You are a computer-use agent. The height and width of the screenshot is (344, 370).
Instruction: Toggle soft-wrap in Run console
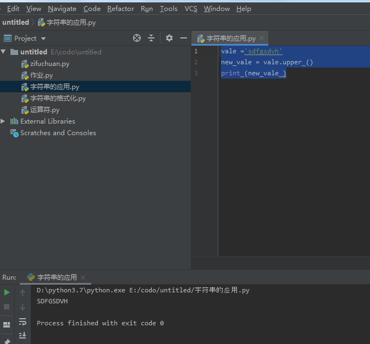pos(23,321)
